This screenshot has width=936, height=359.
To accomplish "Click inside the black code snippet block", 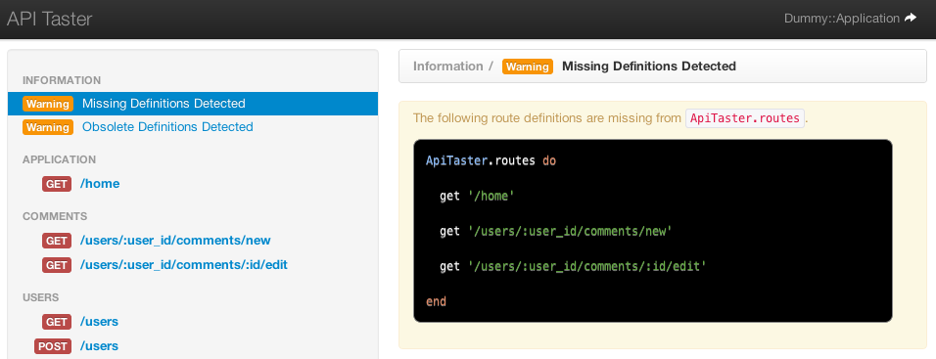I will point(652,231).
